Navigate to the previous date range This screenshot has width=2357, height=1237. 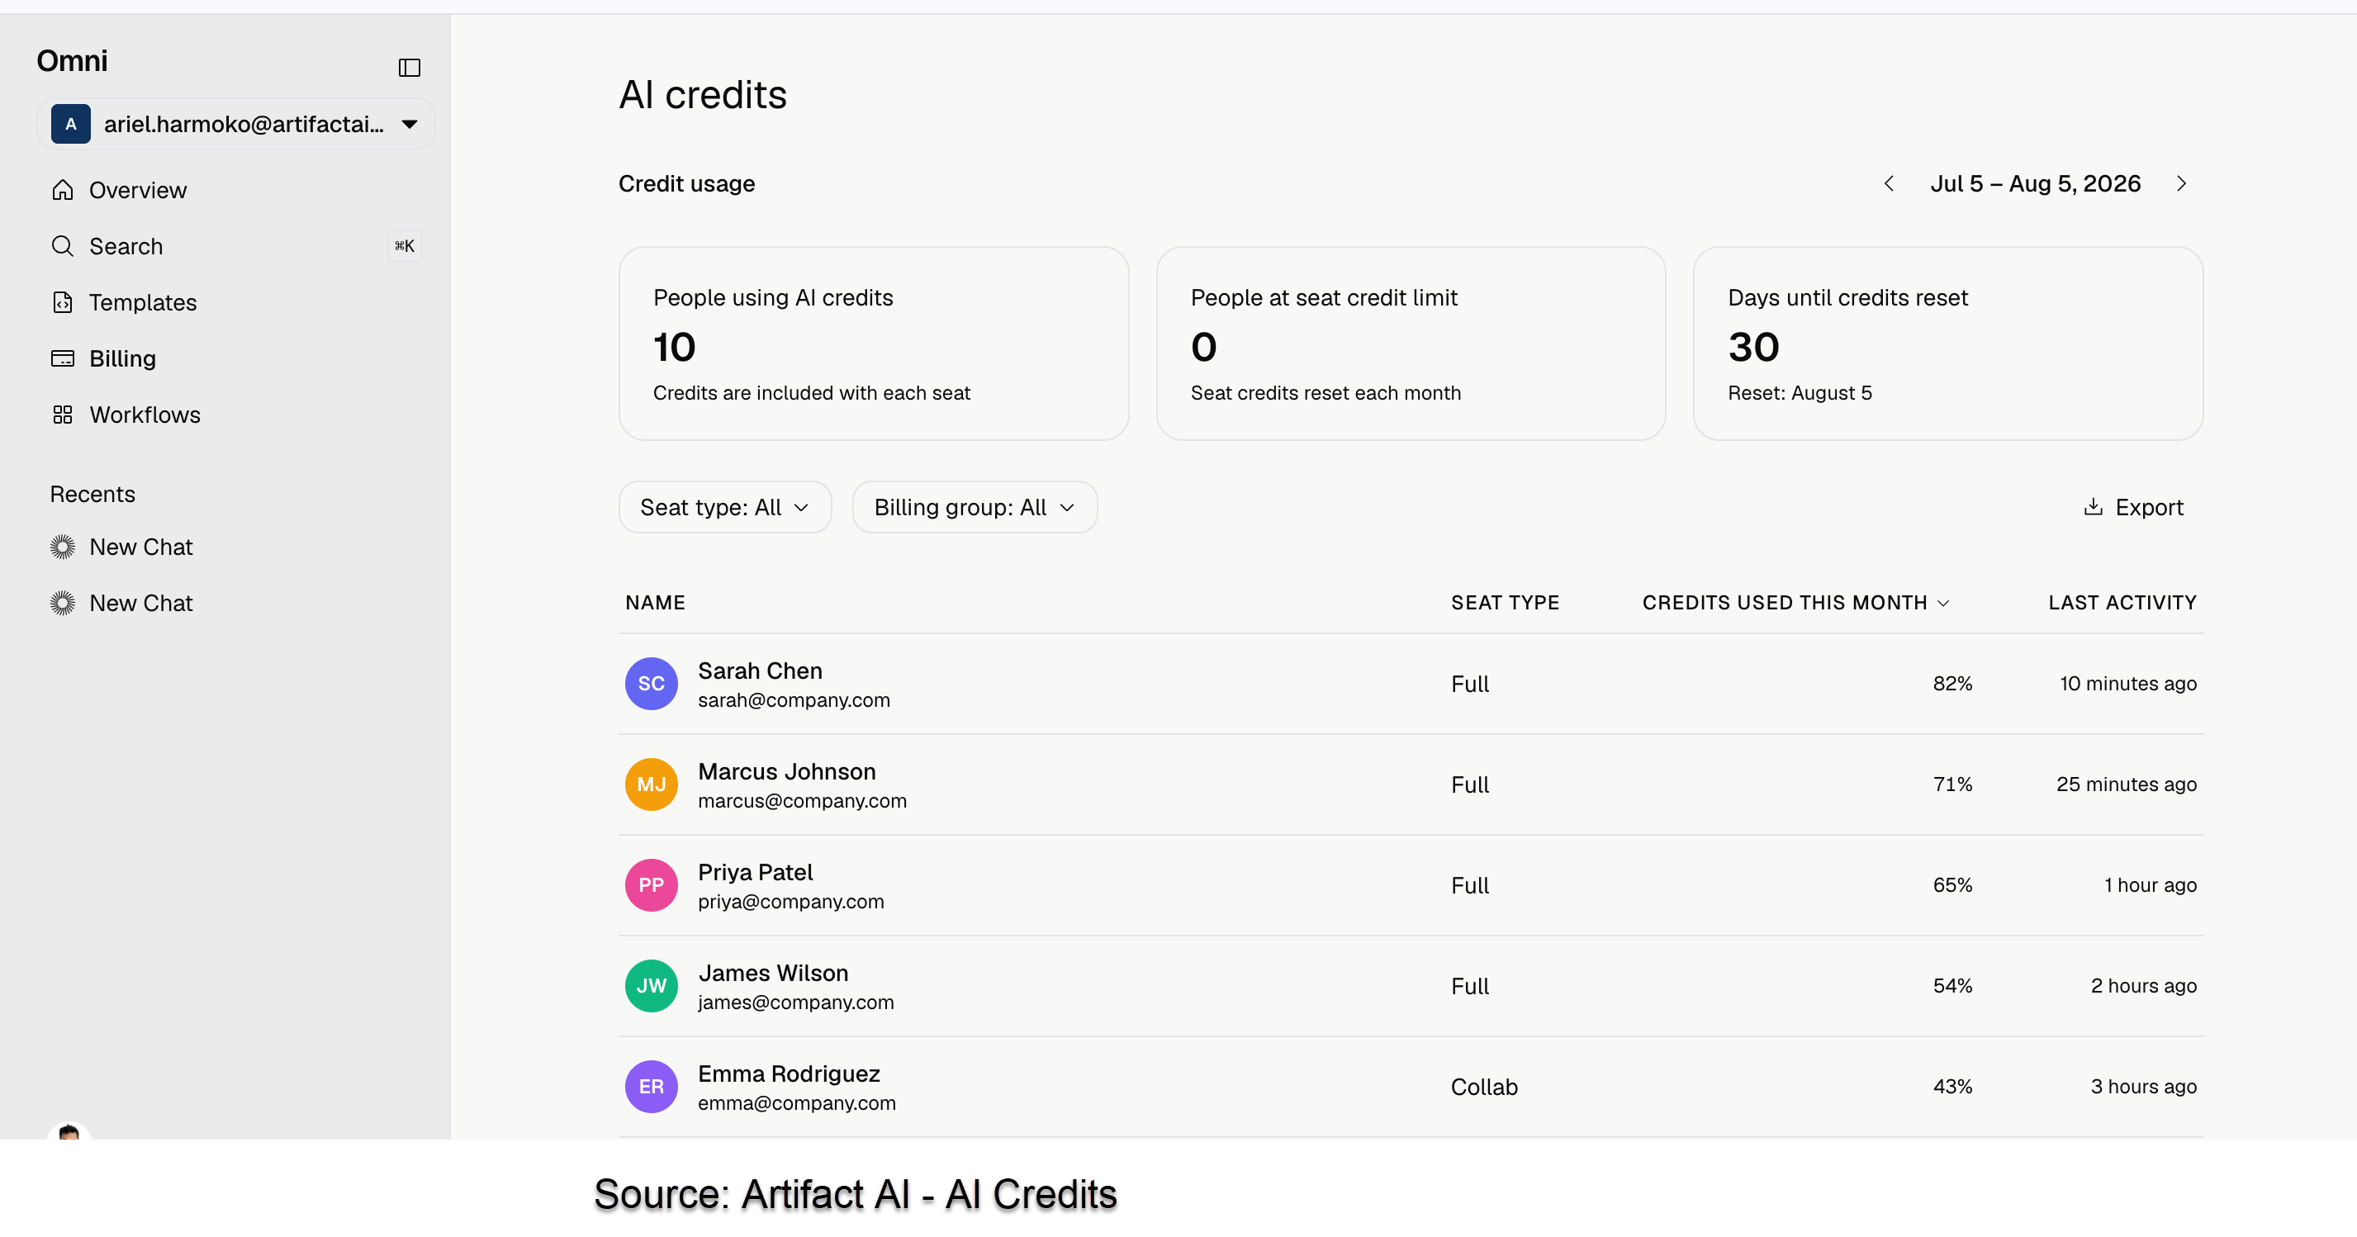(x=1890, y=183)
